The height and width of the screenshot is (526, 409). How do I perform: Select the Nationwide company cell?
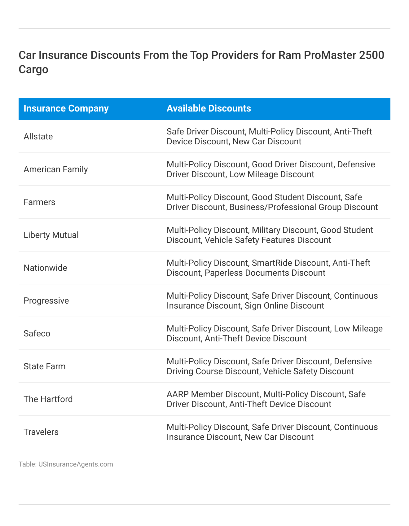(45, 268)
